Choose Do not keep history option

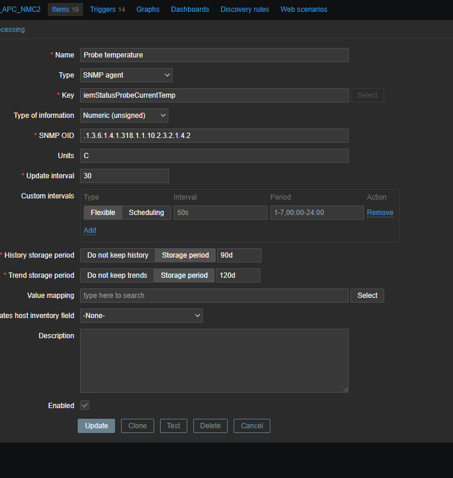[x=117, y=255]
